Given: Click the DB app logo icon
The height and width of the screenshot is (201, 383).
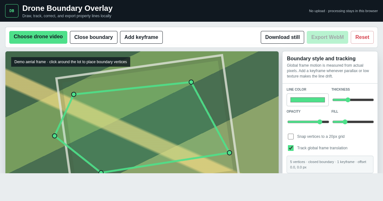Looking at the screenshot, I should 12,11.
